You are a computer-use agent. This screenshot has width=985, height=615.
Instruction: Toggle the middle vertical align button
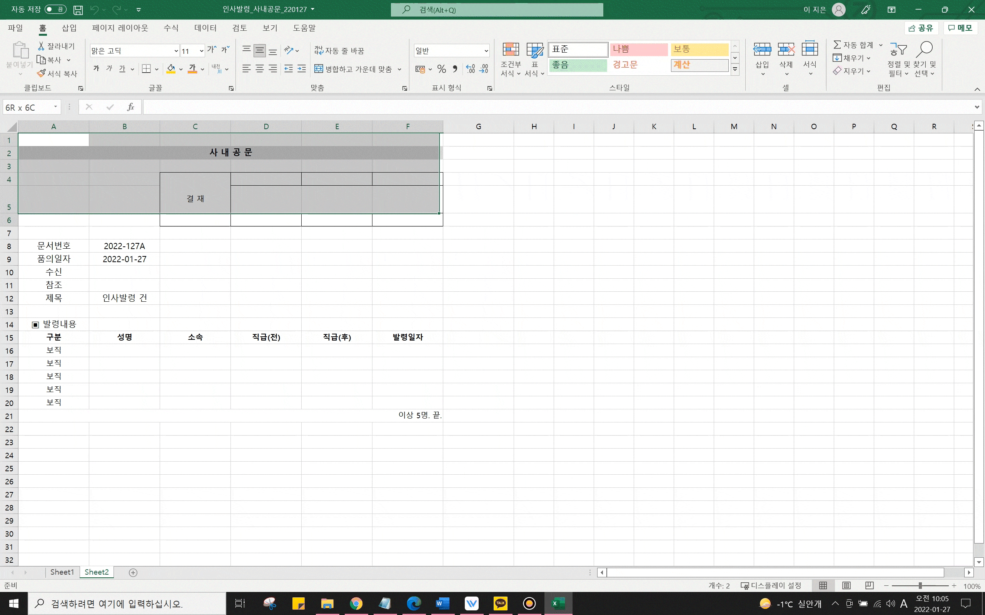pos(260,50)
